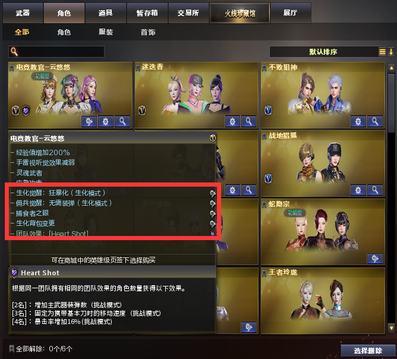Select the 服装 sub-category filter
Image resolution: width=397 pixels, height=359 pixels.
click(106, 32)
